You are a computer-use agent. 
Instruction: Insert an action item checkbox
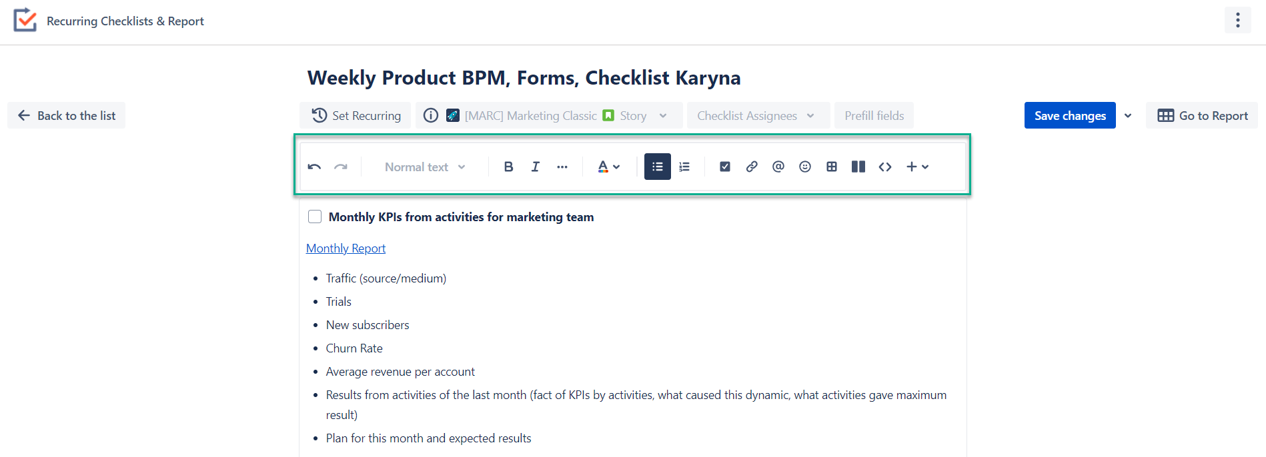tap(725, 167)
